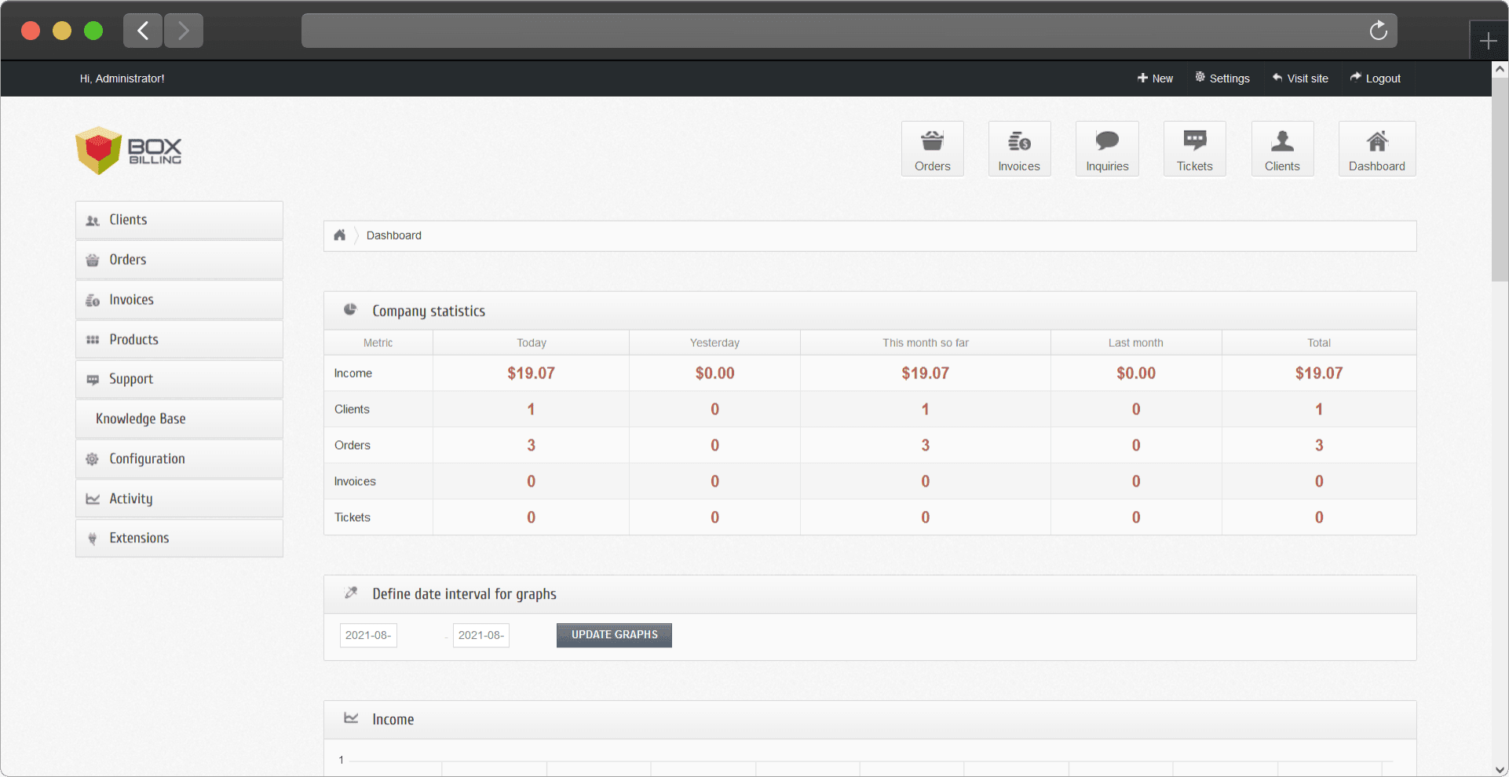Reload the page with refresh icon
Image resolution: width=1509 pixels, height=777 pixels.
pos(1378,31)
